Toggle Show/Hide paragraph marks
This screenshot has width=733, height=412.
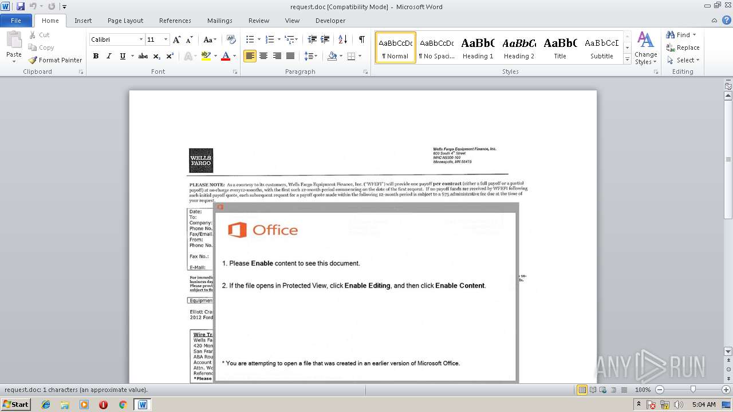(361, 39)
